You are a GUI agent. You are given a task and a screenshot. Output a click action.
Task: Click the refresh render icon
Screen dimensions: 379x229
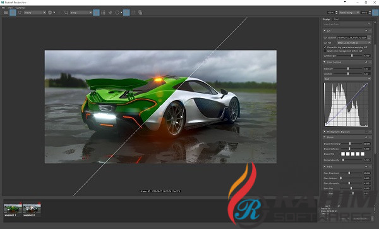[20, 13]
